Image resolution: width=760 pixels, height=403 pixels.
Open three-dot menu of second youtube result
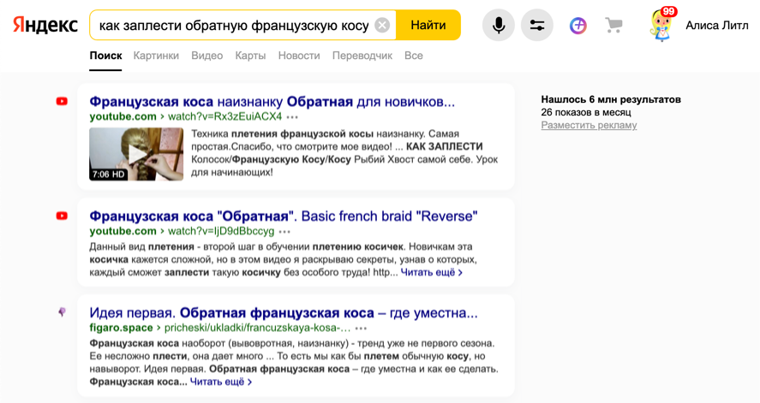click(x=285, y=232)
